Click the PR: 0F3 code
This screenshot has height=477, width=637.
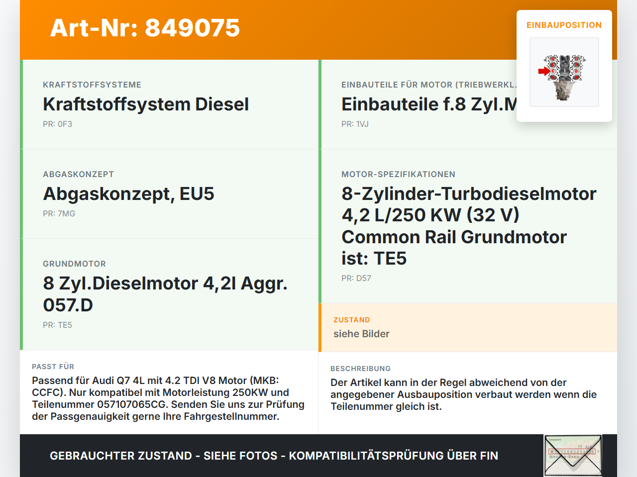tap(57, 124)
